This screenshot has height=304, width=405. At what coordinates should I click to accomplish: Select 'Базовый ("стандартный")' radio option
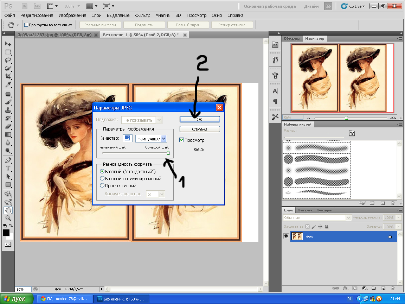point(102,171)
